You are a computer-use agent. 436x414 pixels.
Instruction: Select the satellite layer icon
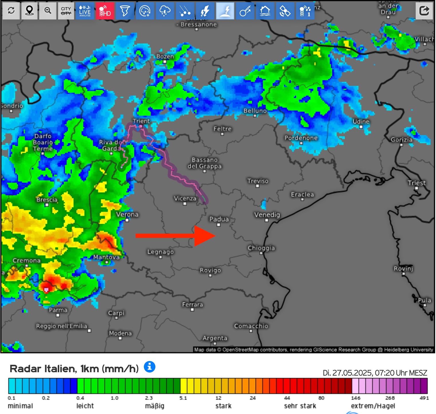tap(285, 11)
